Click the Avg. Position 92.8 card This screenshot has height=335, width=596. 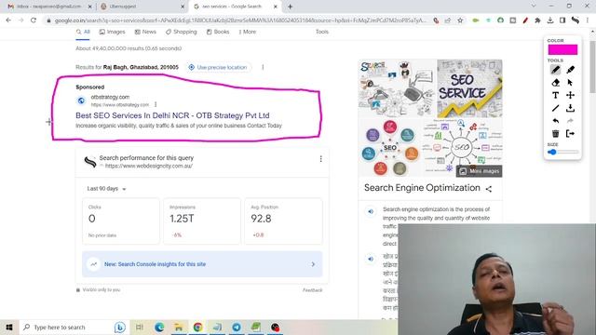click(x=283, y=221)
